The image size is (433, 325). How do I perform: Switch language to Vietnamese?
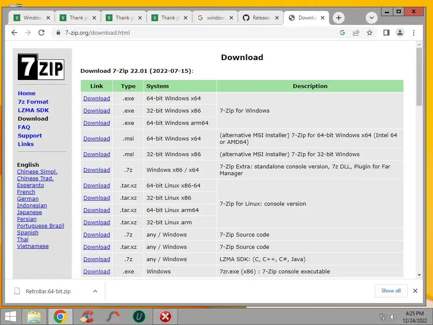pyautogui.click(x=33, y=246)
